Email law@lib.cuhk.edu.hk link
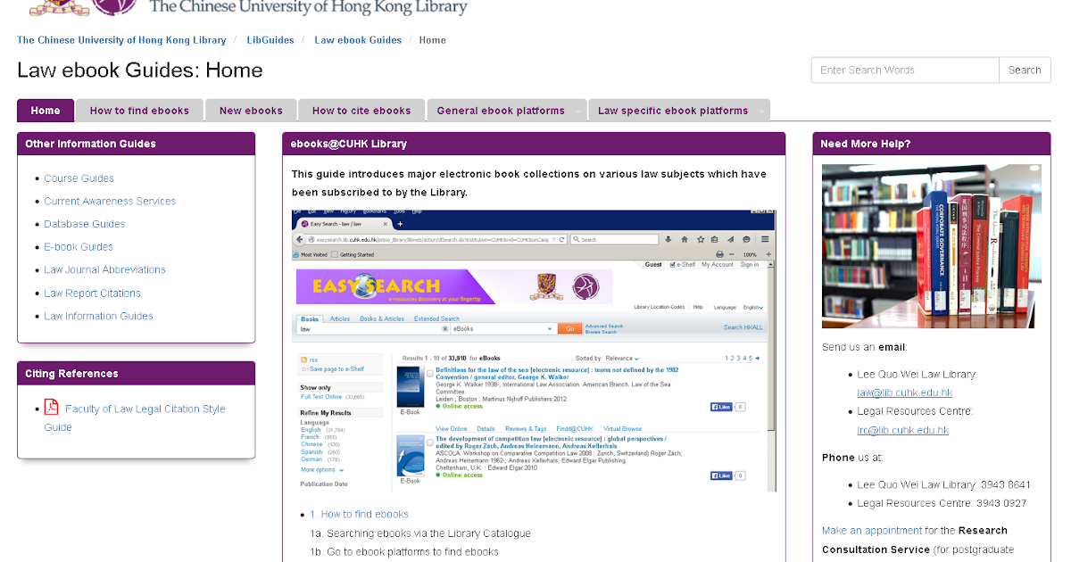 [905, 393]
